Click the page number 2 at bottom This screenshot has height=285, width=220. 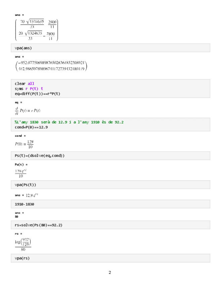pyautogui.click(x=110, y=272)
